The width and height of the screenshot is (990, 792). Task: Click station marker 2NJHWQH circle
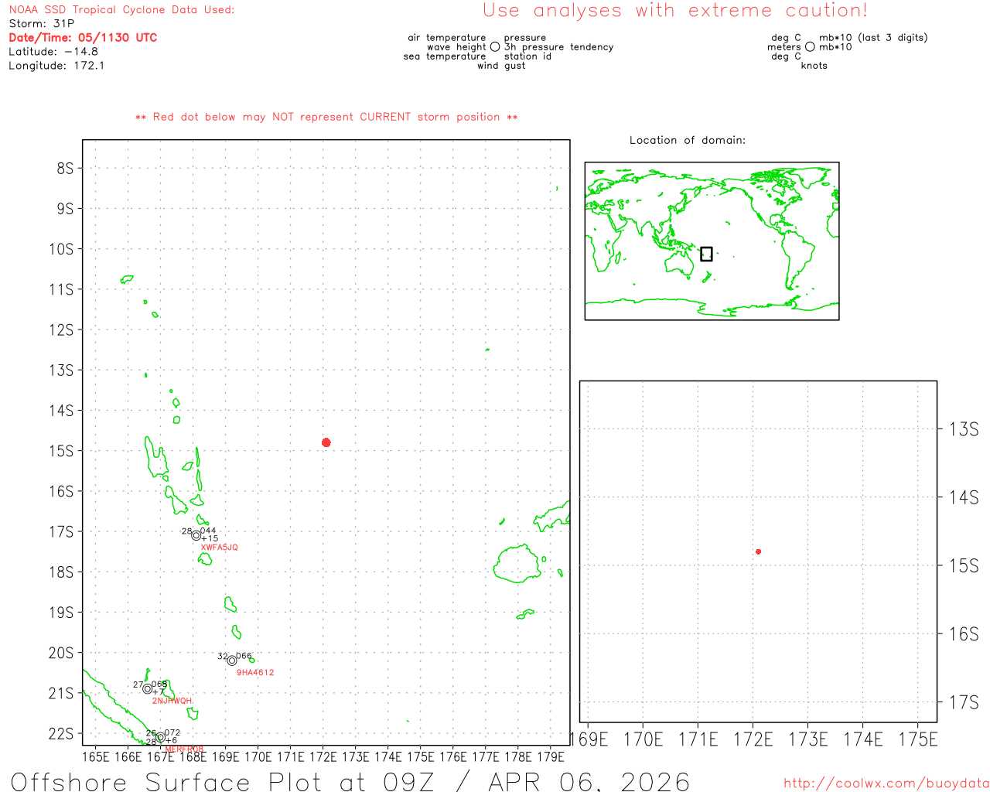tap(148, 688)
